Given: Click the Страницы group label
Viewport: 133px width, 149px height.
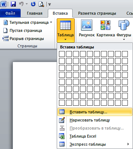Looking at the screenshot, I should [27, 46].
